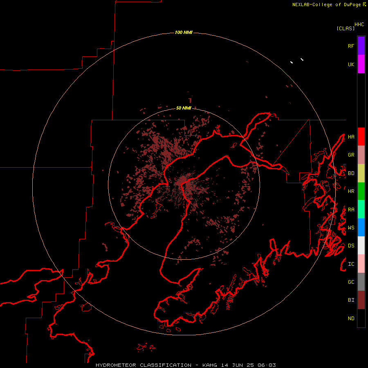Click the HHC product code text
Image resolution: width=368 pixels, height=368 pixels.
pos(359,25)
